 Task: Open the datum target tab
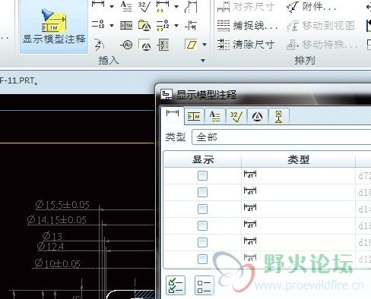point(279,117)
